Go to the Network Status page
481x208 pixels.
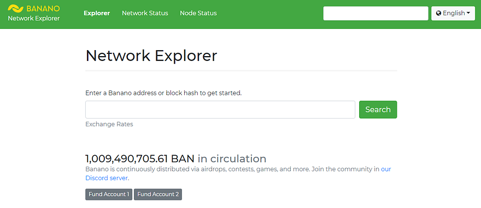click(x=145, y=13)
